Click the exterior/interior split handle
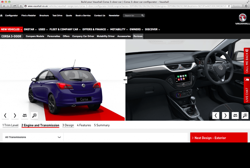Viewport: 250px width, 168px height. point(125,80)
